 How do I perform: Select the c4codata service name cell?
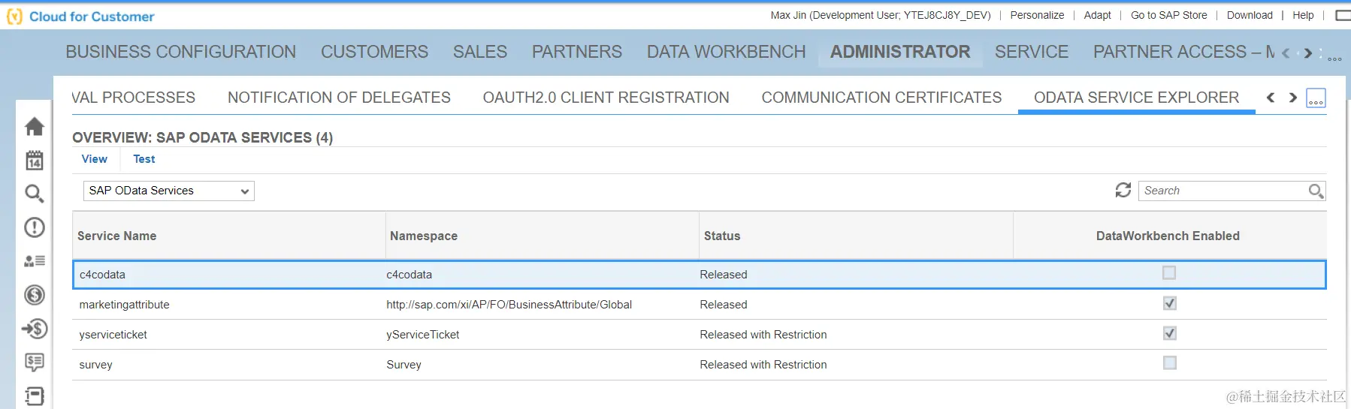(102, 275)
